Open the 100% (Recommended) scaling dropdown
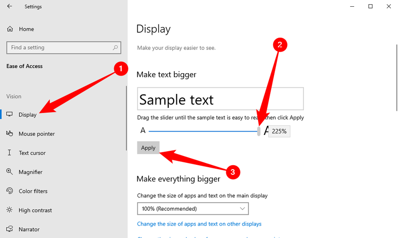Image resolution: width=398 pixels, height=238 pixels. [x=193, y=209]
